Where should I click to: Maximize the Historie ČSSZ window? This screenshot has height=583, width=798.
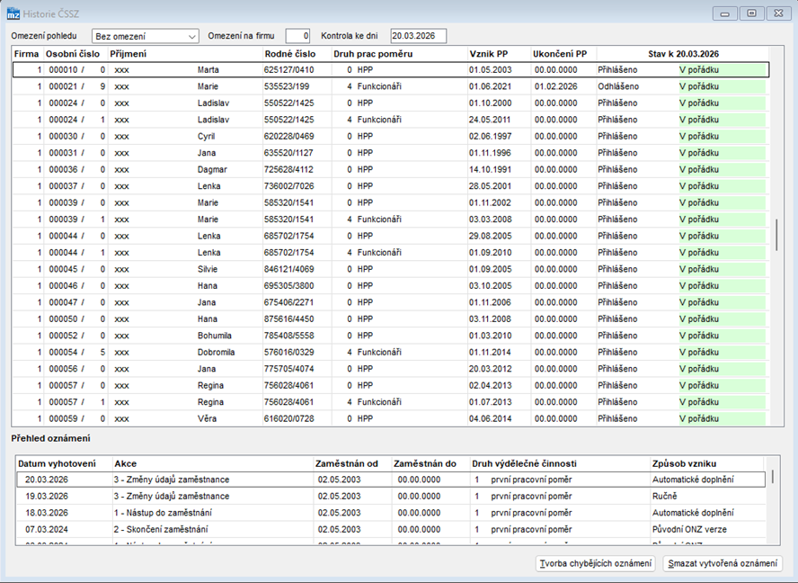point(751,13)
